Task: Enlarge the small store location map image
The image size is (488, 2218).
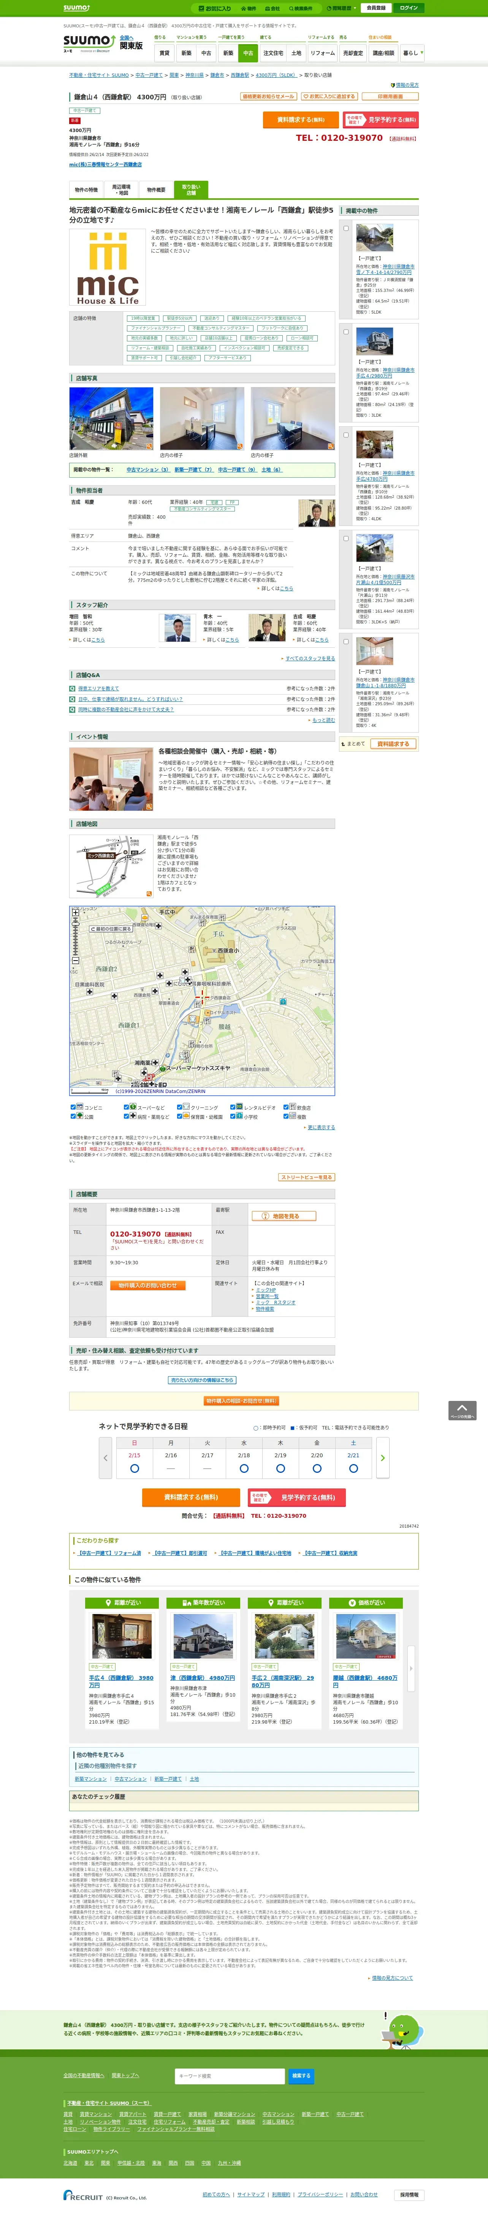Action: (x=112, y=865)
